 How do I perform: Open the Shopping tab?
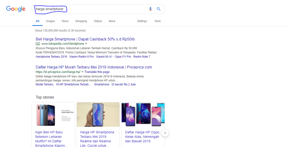(x=81, y=21)
